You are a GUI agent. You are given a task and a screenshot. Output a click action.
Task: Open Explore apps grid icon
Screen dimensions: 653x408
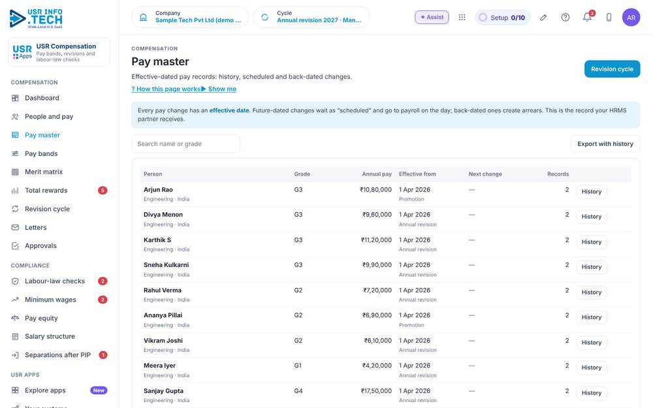click(x=15, y=390)
